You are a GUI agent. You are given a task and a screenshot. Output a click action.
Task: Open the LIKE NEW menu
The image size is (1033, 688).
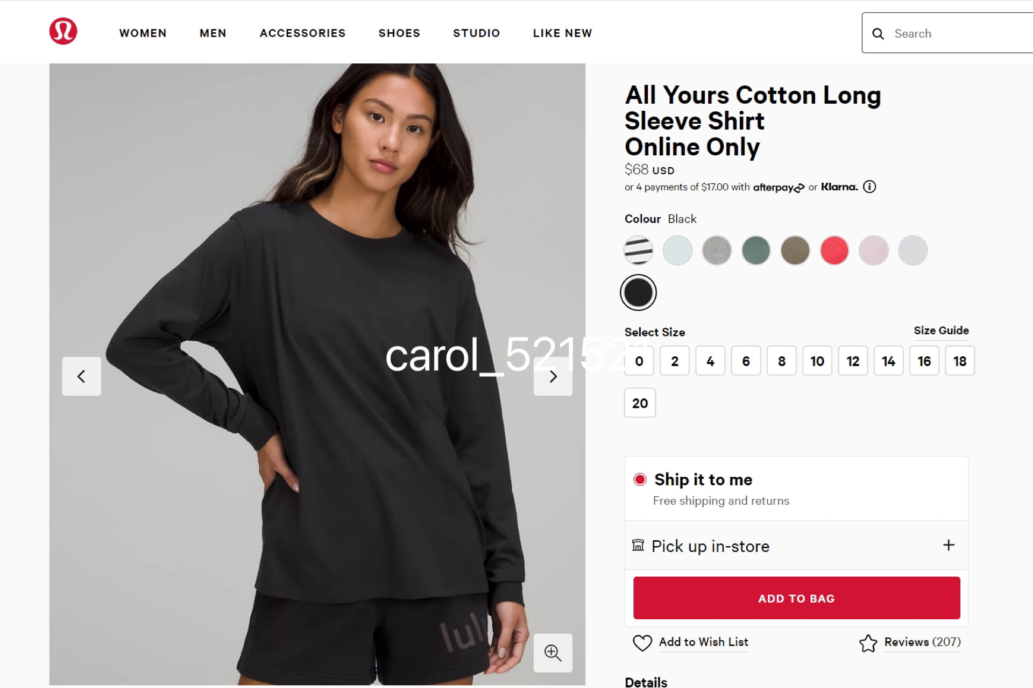point(563,33)
